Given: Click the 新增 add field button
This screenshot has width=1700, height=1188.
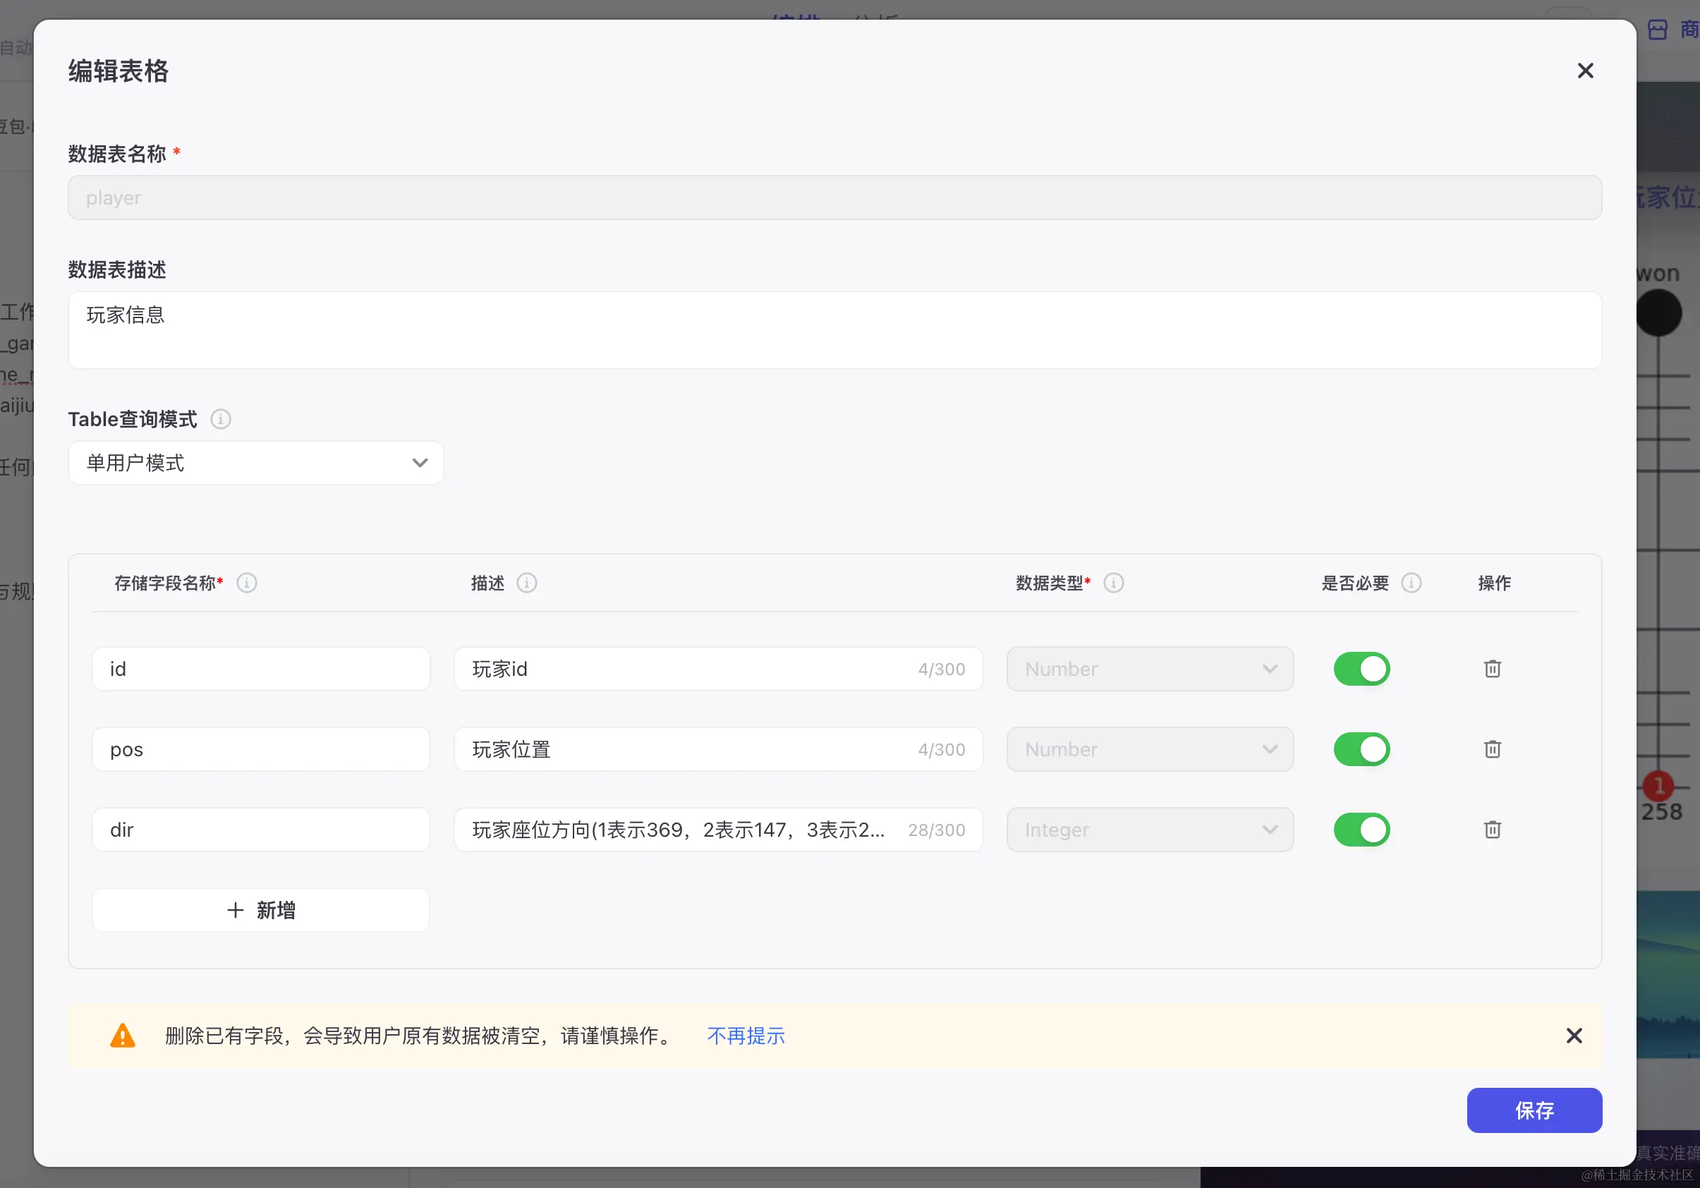Looking at the screenshot, I should point(260,909).
